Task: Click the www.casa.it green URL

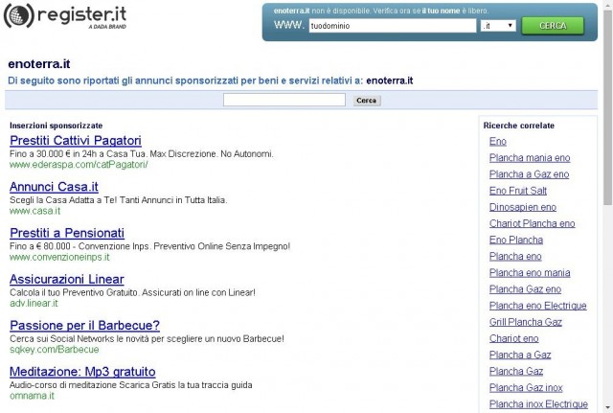Action: pos(34,211)
